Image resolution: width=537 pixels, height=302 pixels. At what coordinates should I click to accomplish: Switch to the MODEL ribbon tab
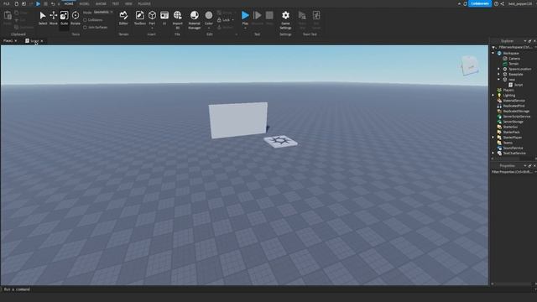pyautogui.click(x=84, y=3)
